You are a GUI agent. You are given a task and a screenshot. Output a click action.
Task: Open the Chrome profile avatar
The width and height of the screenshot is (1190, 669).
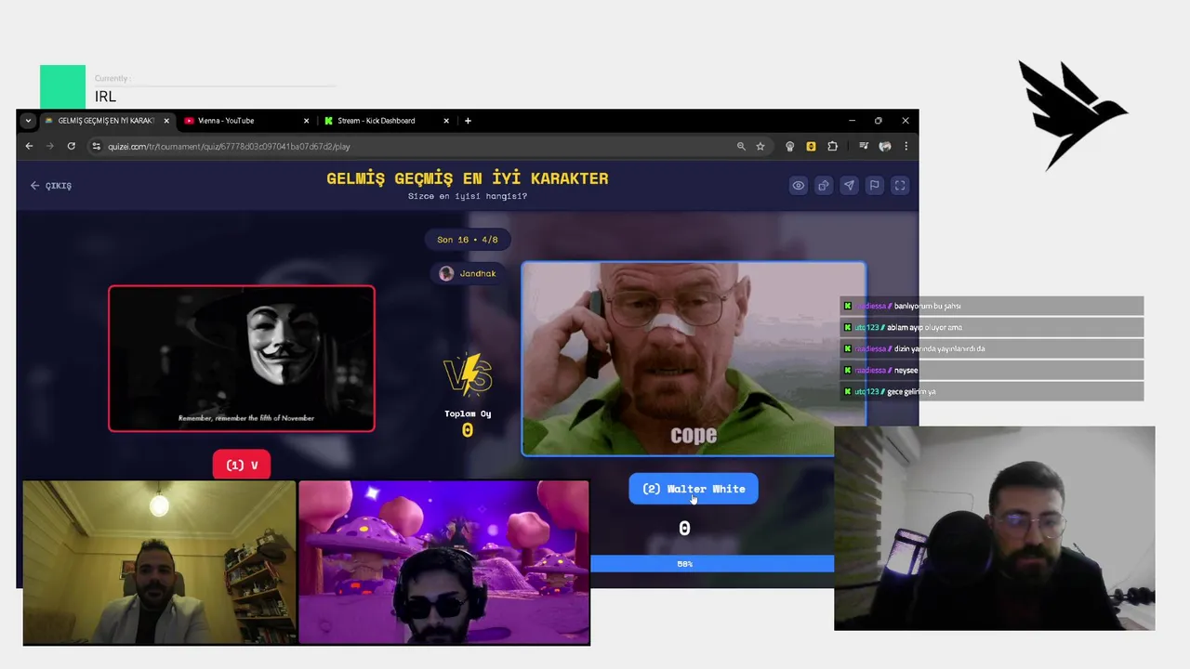(885, 146)
